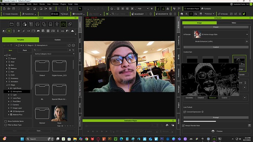Click the New Project icon
Viewport: 253px width, 142px height.
(4, 8)
